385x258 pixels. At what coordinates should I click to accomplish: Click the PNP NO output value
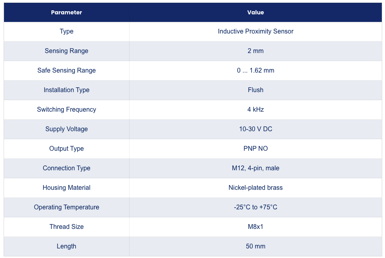coord(255,149)
